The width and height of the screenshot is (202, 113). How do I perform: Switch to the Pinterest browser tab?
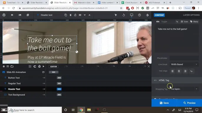pyautogui.click(x=154, y=3)
